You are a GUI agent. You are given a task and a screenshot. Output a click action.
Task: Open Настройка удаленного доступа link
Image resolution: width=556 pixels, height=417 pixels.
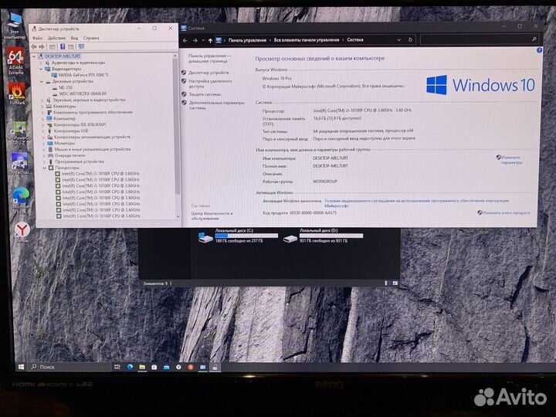pyautogui.click(x=210, y=83)
